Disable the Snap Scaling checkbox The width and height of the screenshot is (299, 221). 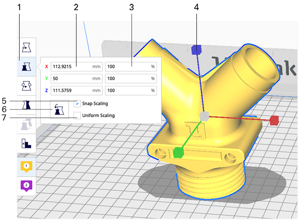coord(77,103)
